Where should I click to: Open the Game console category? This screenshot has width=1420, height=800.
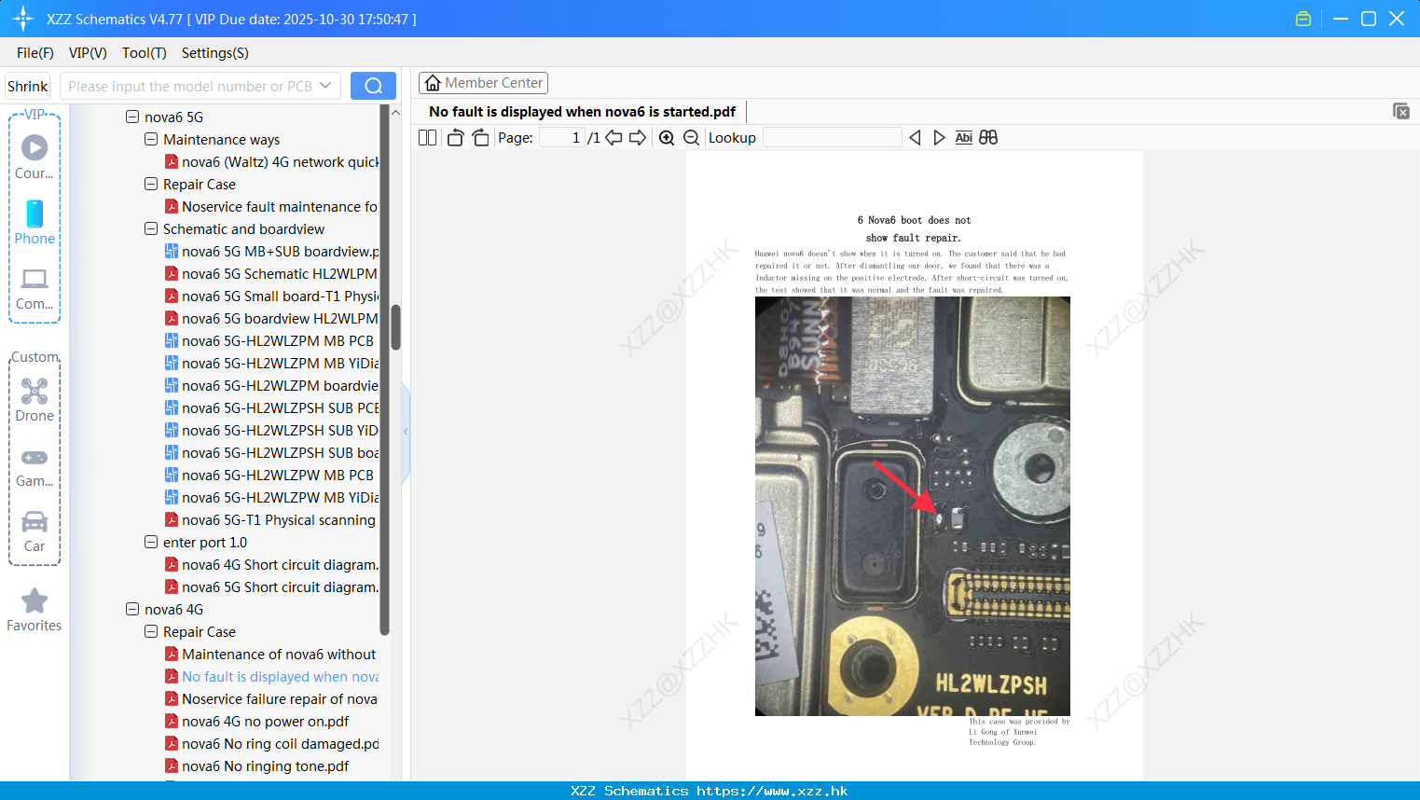(34, 466)
